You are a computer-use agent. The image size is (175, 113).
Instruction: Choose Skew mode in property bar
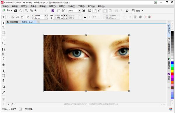tap(17, 17)
